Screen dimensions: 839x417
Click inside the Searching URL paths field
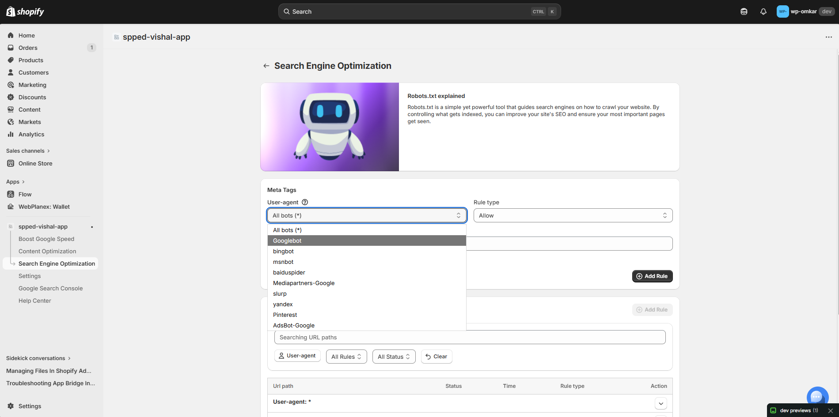click(469, 337)
